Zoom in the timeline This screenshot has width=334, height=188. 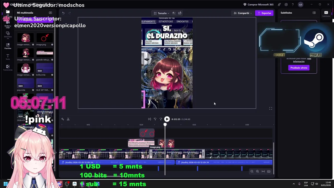tap(258, 171)
